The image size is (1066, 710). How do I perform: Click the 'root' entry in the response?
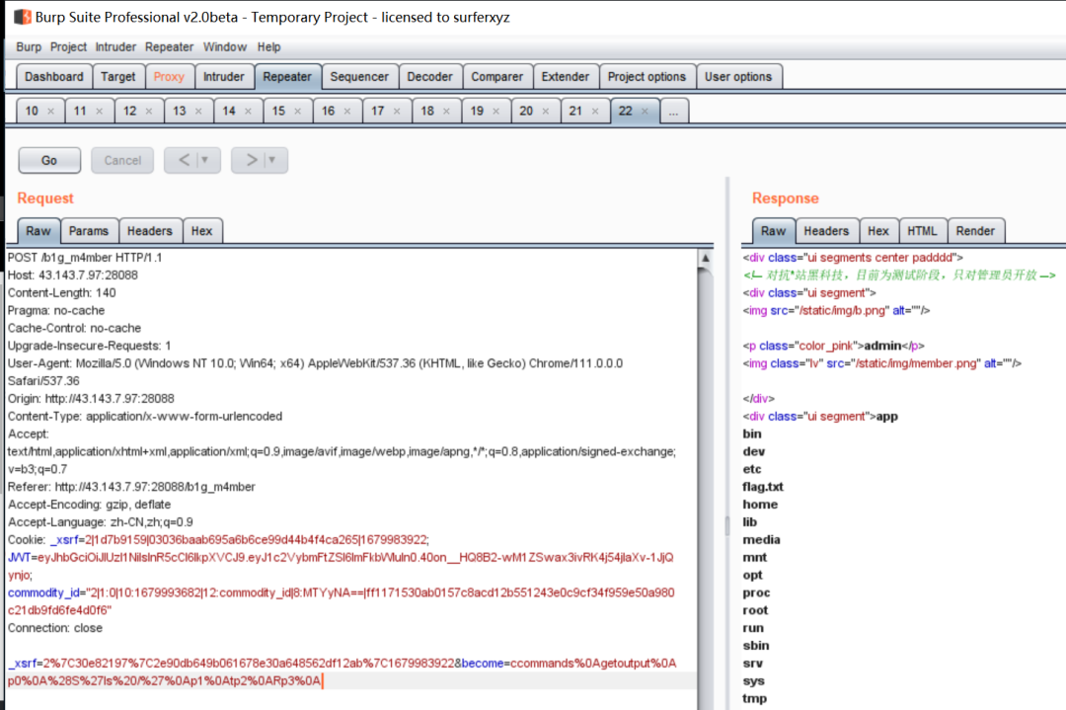coord(755,610)
